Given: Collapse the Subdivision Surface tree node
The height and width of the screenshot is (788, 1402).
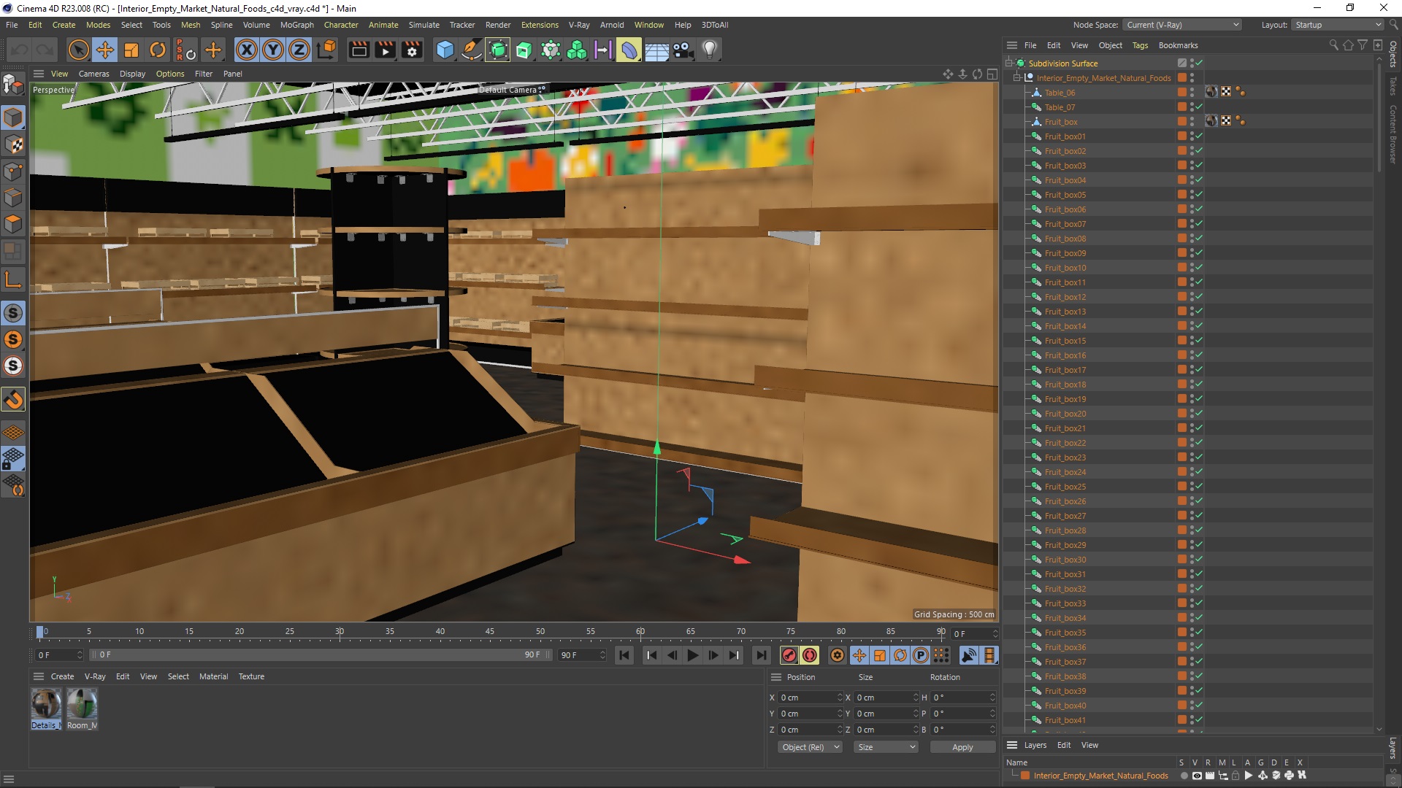Looking at the screenshot, I should (1009, 63).
